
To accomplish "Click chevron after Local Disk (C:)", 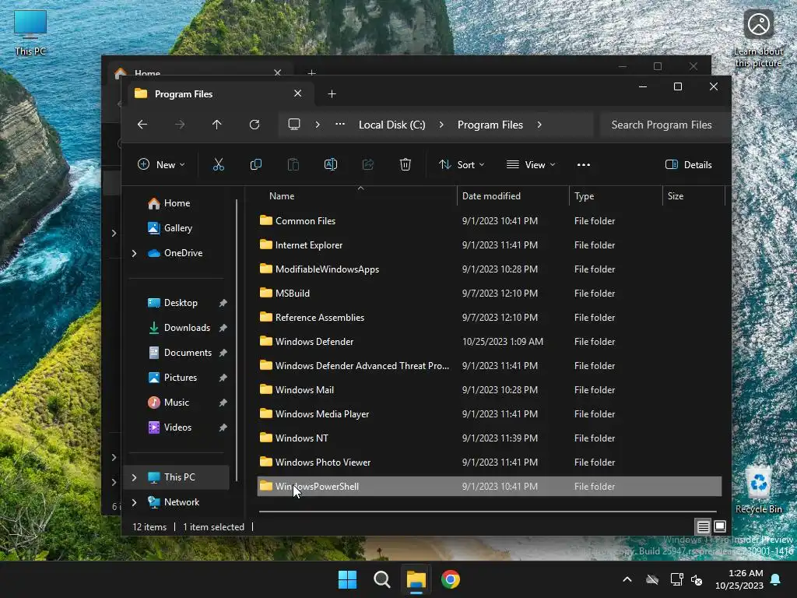I will 441,125.
